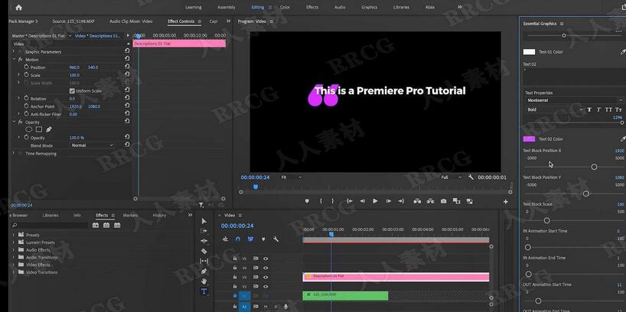The height and width of the screenshot is (312, 626).
Task: Open the Bold font style dropdown
Action: point(555,109)
